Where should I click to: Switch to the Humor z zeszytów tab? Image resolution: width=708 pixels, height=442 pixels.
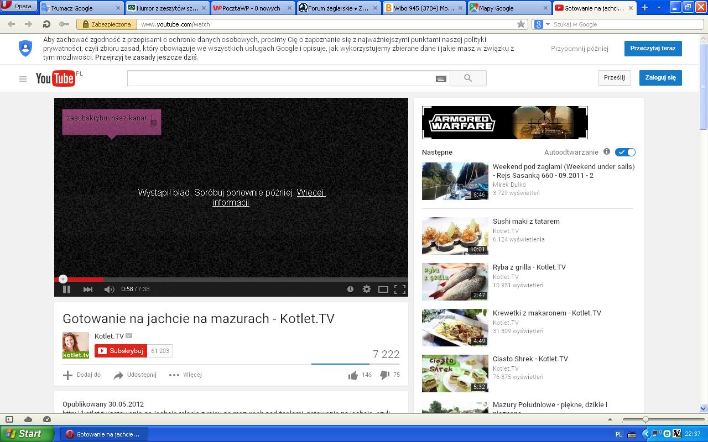pyautogui.click(x=167, y=8)
